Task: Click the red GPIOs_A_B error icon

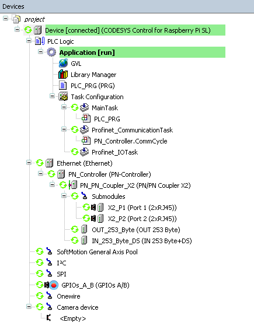Action: click(x=54, y=285)
